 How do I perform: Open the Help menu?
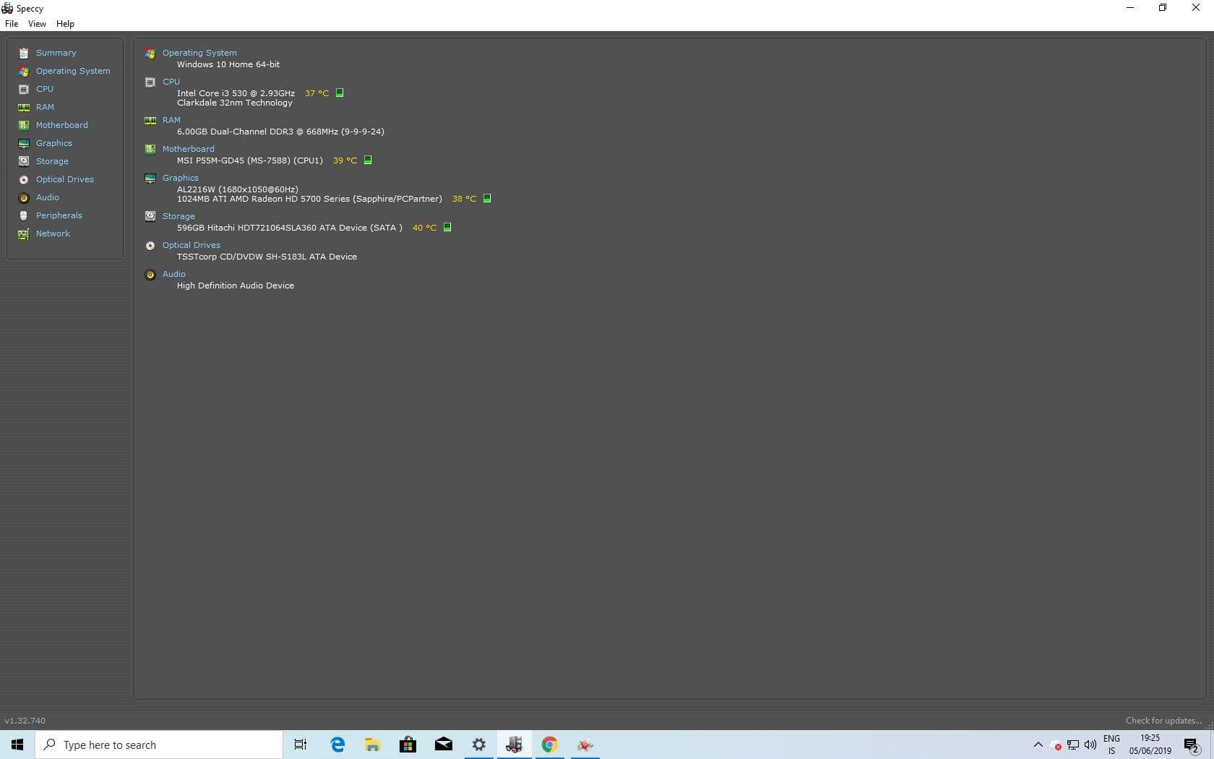coord(65,24)
